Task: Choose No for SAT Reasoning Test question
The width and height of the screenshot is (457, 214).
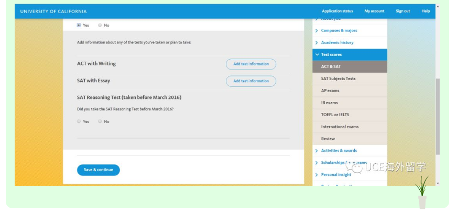Action: pyautogui.click(x=100, y=121)
